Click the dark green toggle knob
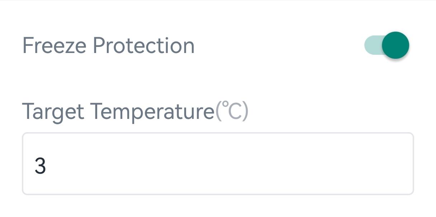 pos(395,45)
